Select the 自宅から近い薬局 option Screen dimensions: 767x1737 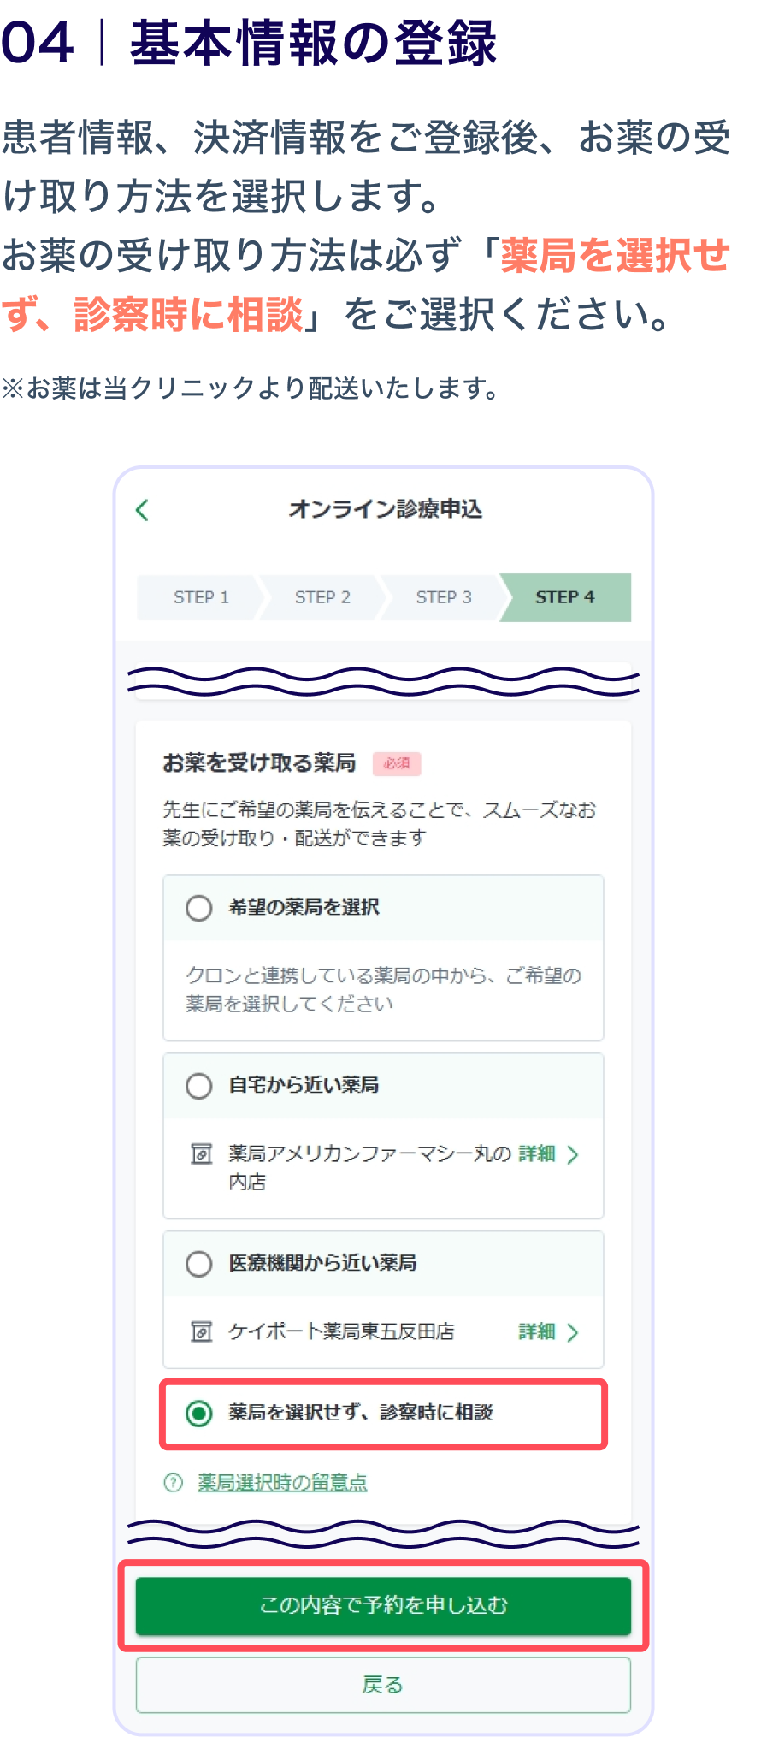coord(197,1086)
